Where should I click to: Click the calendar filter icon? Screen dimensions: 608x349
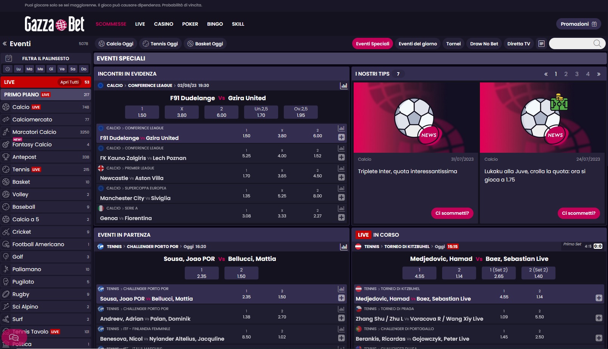9,58
